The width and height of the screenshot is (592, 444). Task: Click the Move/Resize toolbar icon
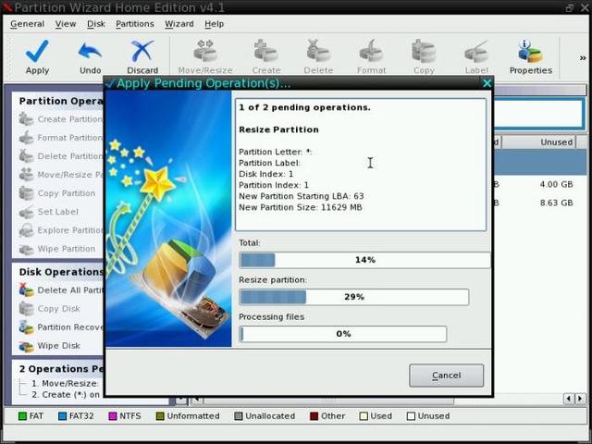(x=205, y=51)
